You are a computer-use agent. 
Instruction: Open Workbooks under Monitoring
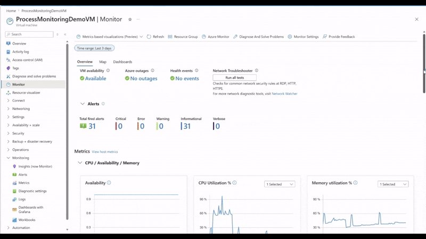click(x=27, y=220)
